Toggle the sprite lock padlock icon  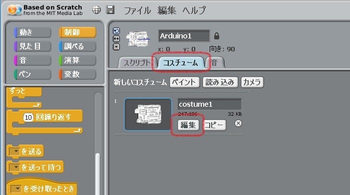[x=217, y=36]
